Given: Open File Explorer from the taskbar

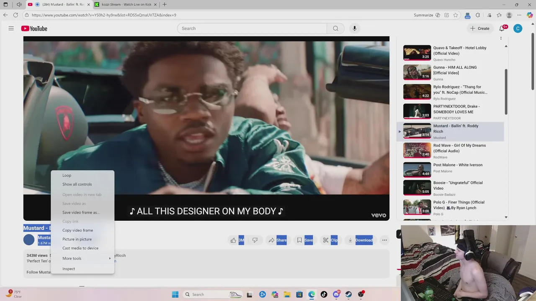Looking at the screenshot, I should (287, 294).
